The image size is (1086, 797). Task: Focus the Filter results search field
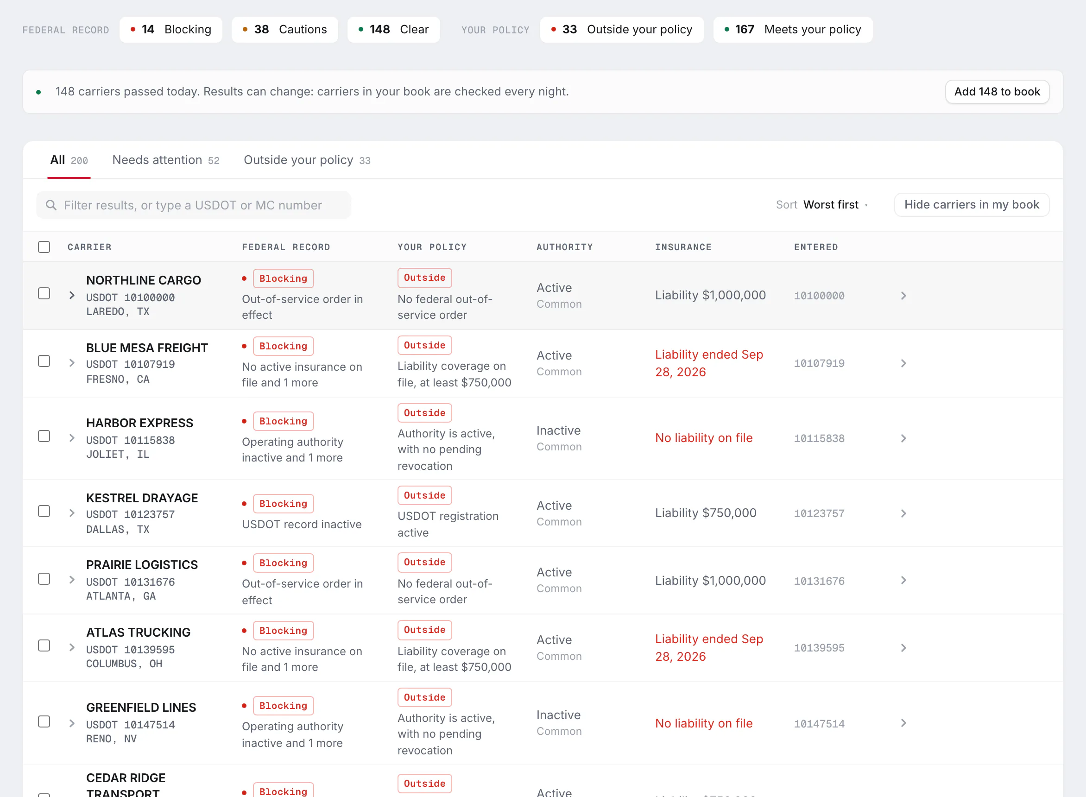(194, 205)
